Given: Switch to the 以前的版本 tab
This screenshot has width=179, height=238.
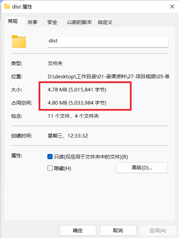Looking at the screenshot, I should click(79, 22).
